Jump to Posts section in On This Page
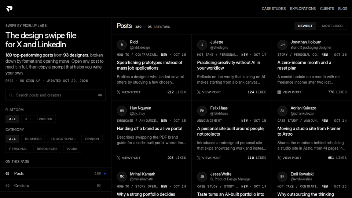Screen dimensions: 352x198 click(x=55, y=173)
